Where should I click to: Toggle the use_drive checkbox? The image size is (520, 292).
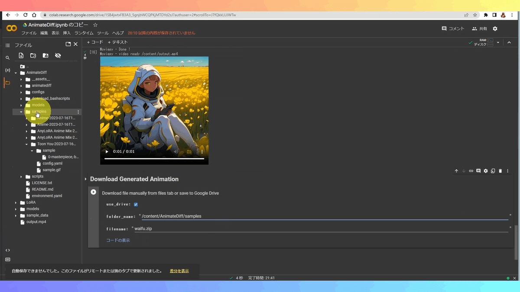pos(136,204)
